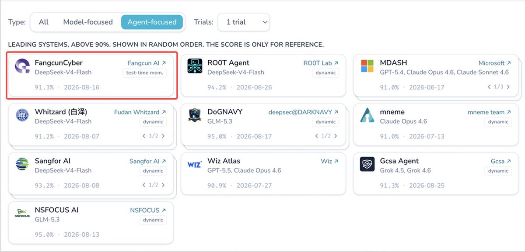Screen dimensions: 525x252
Task: Click the DoGNAVY shield logo
Action: point(195,115)
